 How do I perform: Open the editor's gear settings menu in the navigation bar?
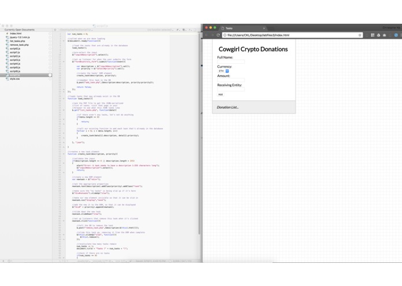(55, 30)
